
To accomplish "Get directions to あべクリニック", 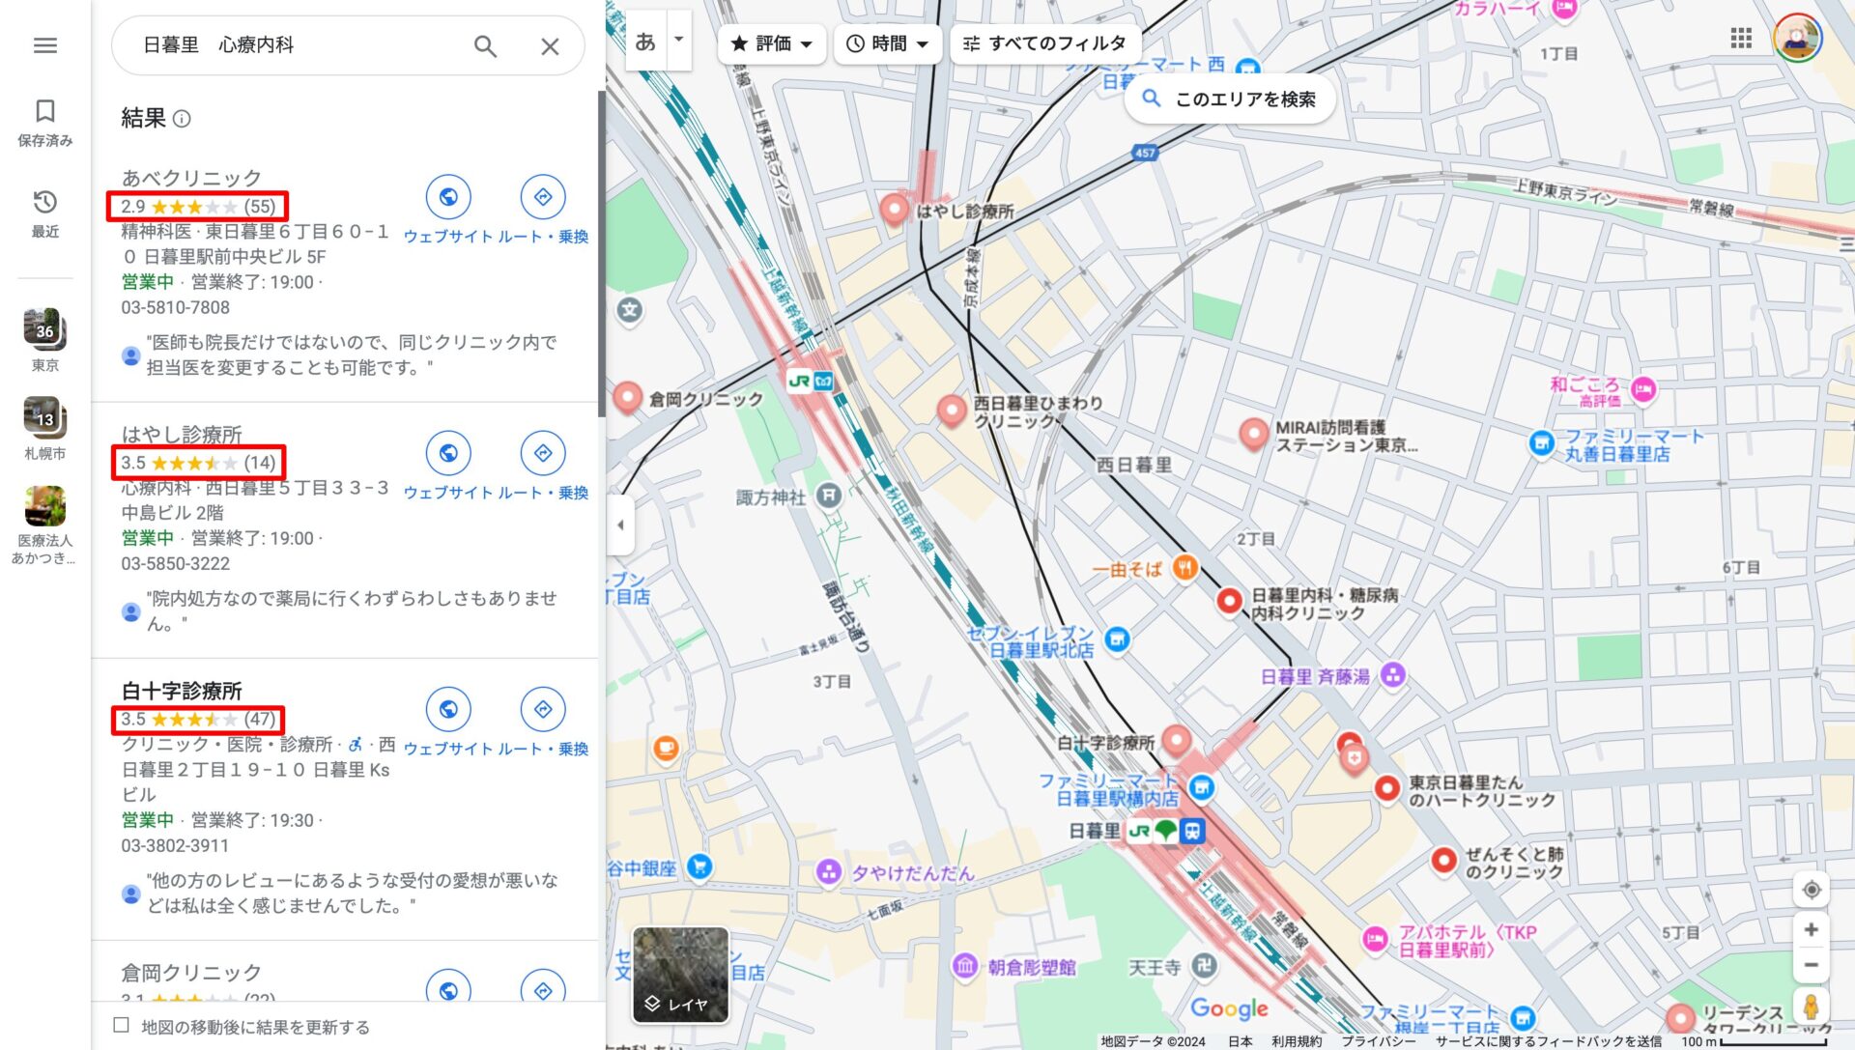I will coord(543,197).
